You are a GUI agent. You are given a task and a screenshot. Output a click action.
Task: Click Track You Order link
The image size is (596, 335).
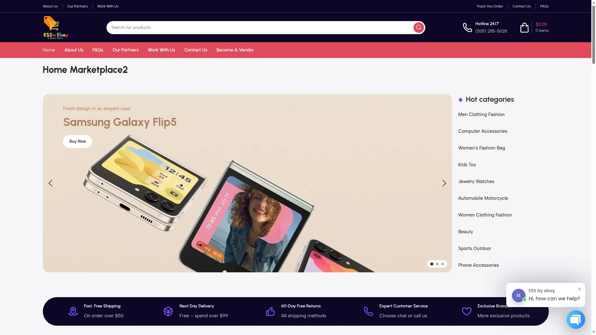click(490, 6)
